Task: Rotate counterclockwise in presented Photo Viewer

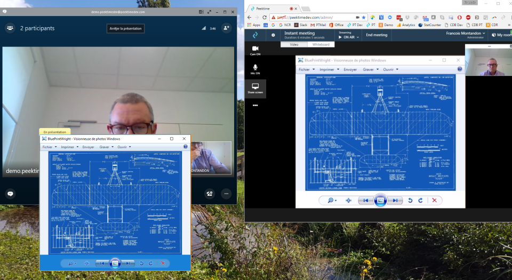Action: click(141, 263)
